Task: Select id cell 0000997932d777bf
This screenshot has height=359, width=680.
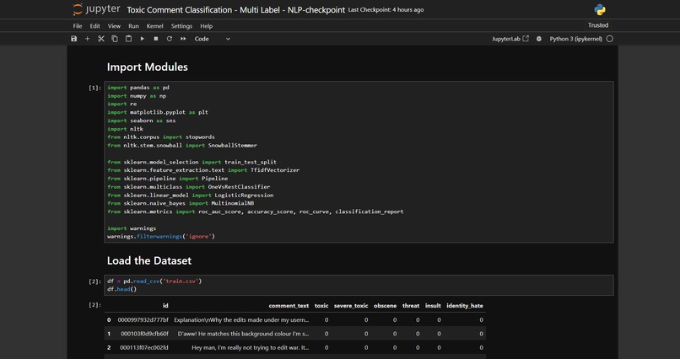Action: click(x=143, y=320)
